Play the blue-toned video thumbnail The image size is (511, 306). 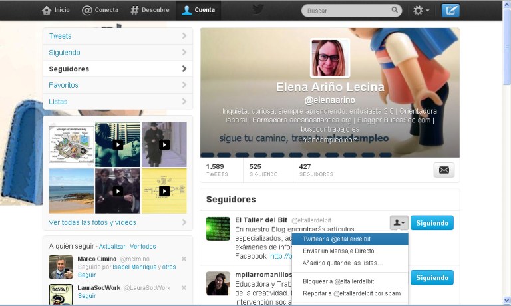(x=118, y=144)
